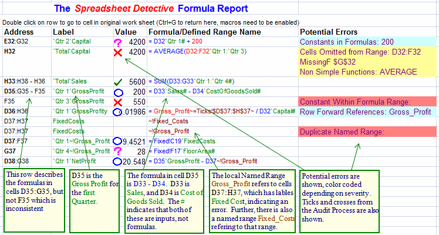Viewport: 439px width, 235px height.
Task: Select address cell E32:G32
Action: (x=16, y=42)
